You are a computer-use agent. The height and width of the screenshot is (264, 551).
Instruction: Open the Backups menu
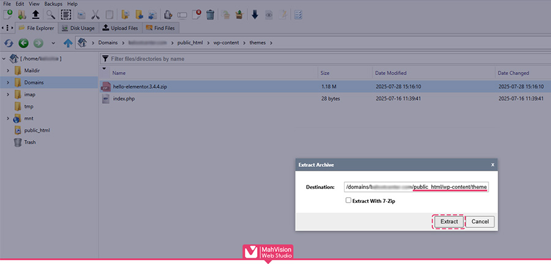click(x=53, y=4)
